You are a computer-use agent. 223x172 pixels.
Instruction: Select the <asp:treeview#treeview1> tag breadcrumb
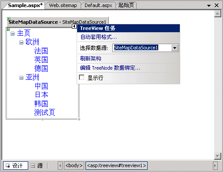tap(116, 166)
